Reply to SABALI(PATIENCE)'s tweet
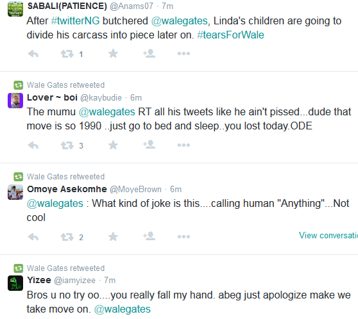358x319 pixels. click(x=33, y=54)
